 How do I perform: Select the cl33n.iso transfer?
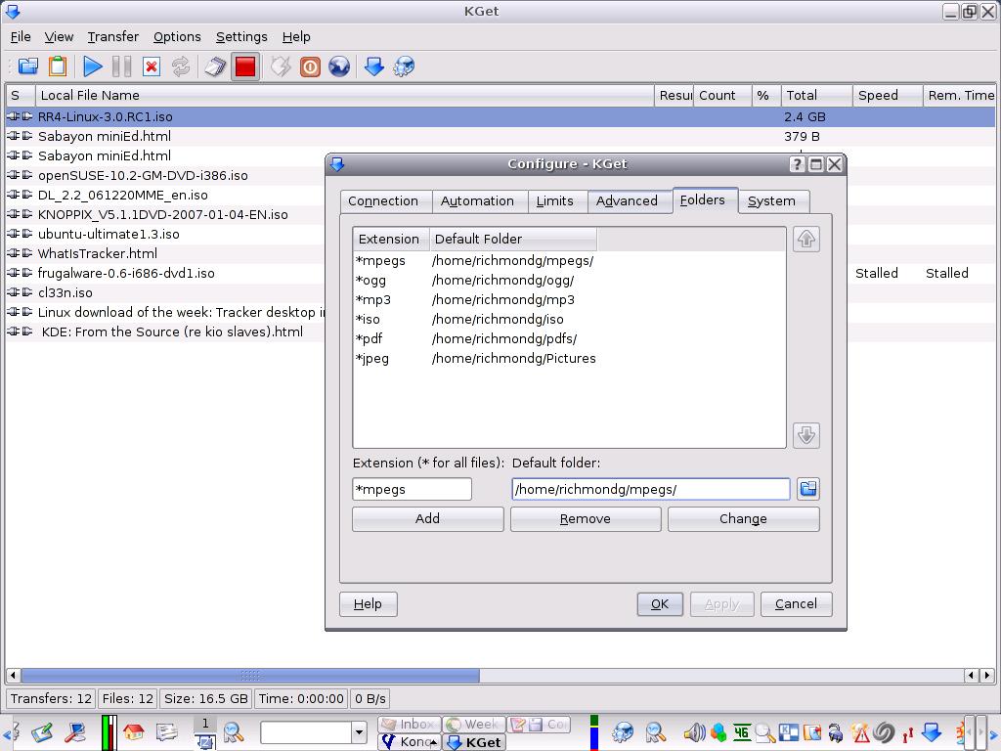[x=166, y=293]
